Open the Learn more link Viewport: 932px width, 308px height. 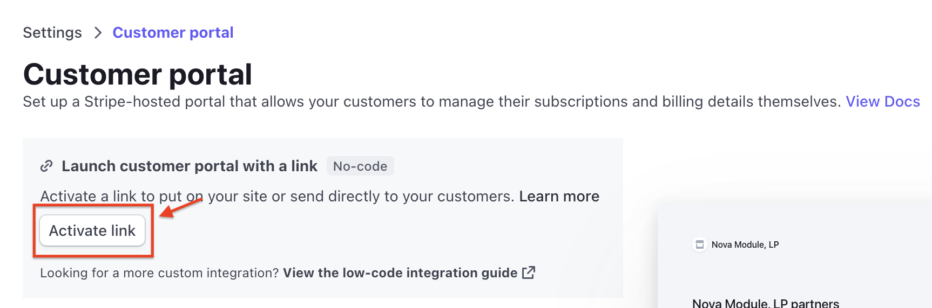(559, 196)
